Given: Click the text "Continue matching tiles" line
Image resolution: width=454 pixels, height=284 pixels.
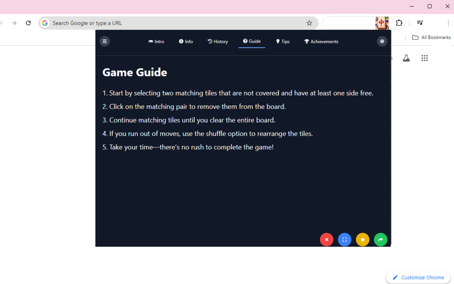Looking at the screenshot, I should click(x=189, y=120).
